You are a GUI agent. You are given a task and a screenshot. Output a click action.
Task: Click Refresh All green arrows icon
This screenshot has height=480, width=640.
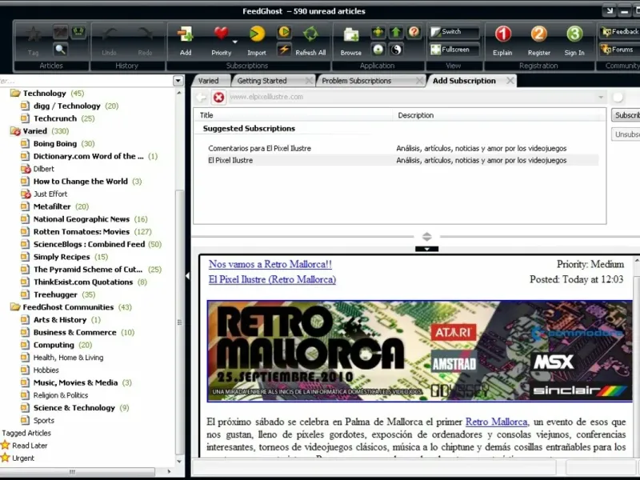[310, 34]
